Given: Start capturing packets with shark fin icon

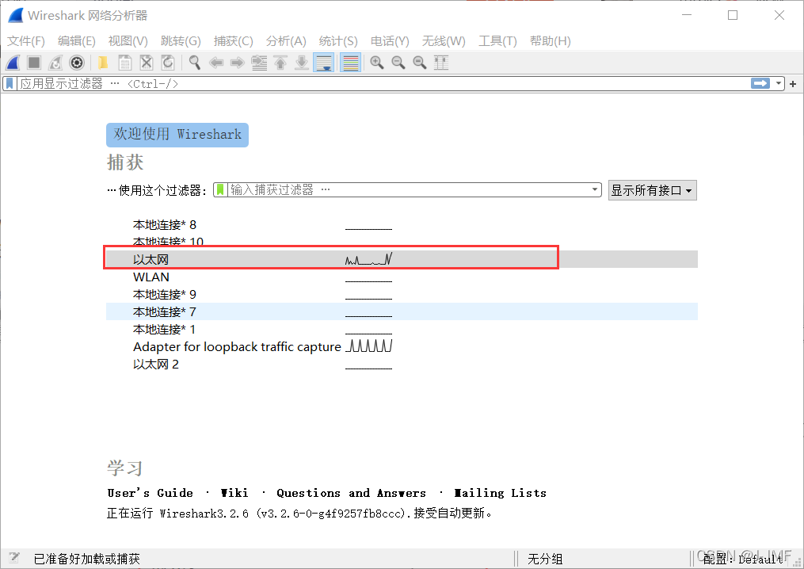Looking at the screenshot, I should (x=13, y=63).
